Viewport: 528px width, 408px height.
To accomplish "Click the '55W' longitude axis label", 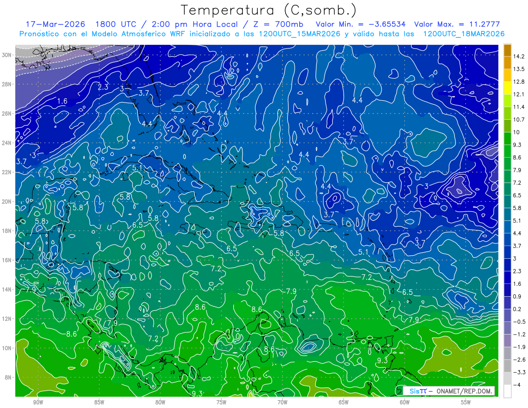I will coord(466,403).
